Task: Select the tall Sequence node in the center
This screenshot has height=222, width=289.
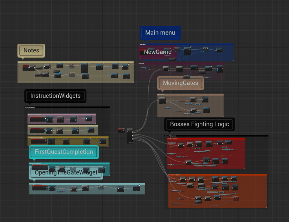Action: [x=130, y=136]
